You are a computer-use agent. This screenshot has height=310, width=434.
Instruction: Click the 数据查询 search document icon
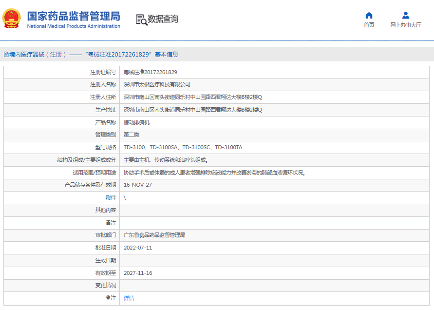(142, 19)
